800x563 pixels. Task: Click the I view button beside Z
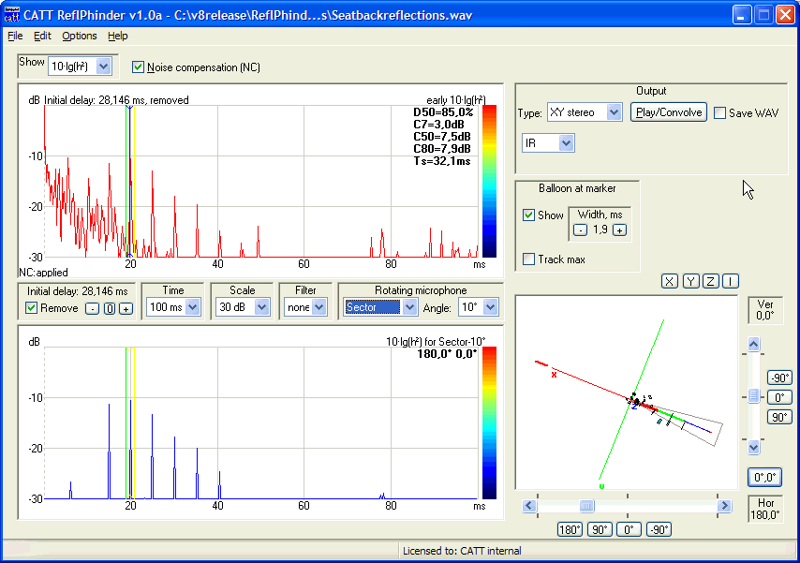[x=731, y=281]
